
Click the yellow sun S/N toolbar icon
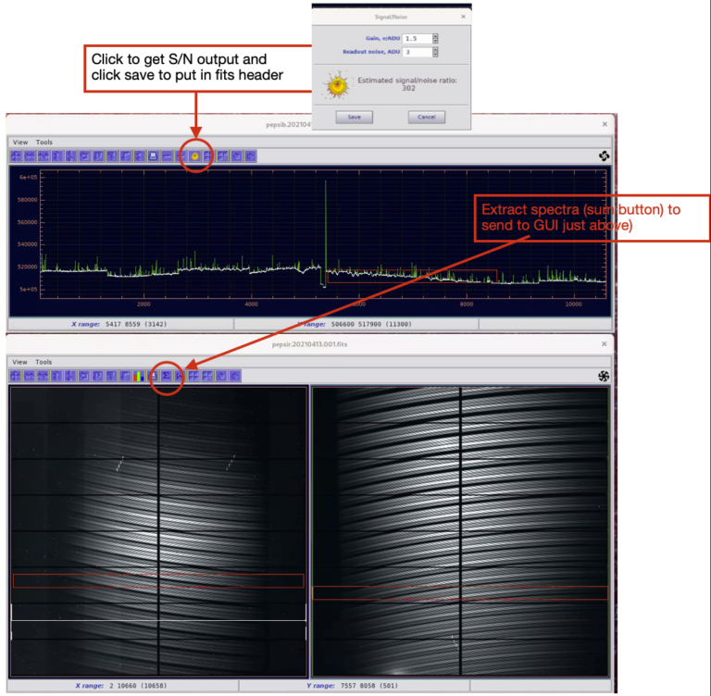click(194, 156)
